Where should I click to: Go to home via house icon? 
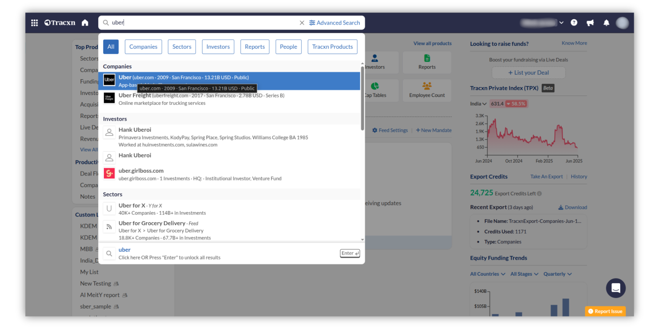coord(85,23)
